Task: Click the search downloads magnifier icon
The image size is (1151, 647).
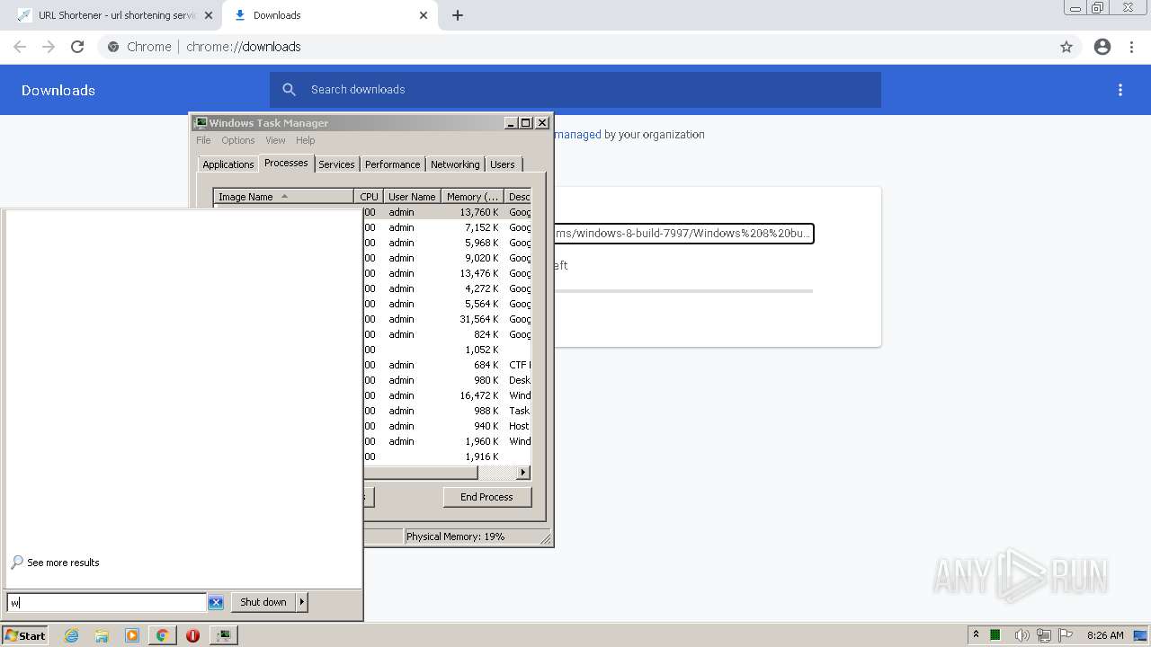Action: click(289, 90)
